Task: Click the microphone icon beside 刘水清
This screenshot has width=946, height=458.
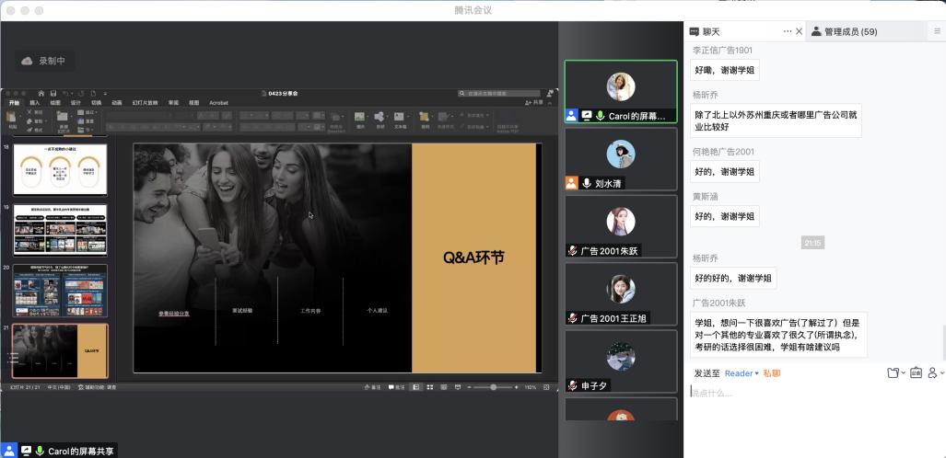Action: click(x=587, y=183)
